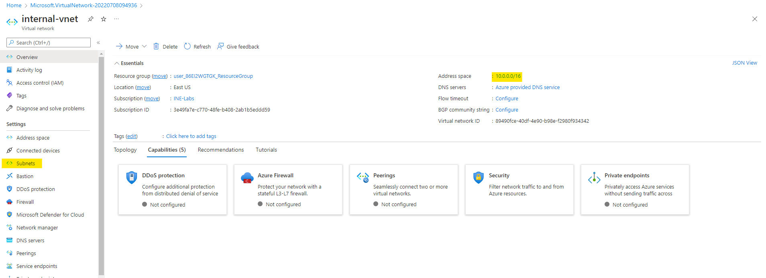
Task: Switch to the Topology tab
Action: coord(125,150)
